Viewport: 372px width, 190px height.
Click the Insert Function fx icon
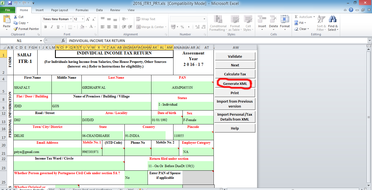click(63, 41)
